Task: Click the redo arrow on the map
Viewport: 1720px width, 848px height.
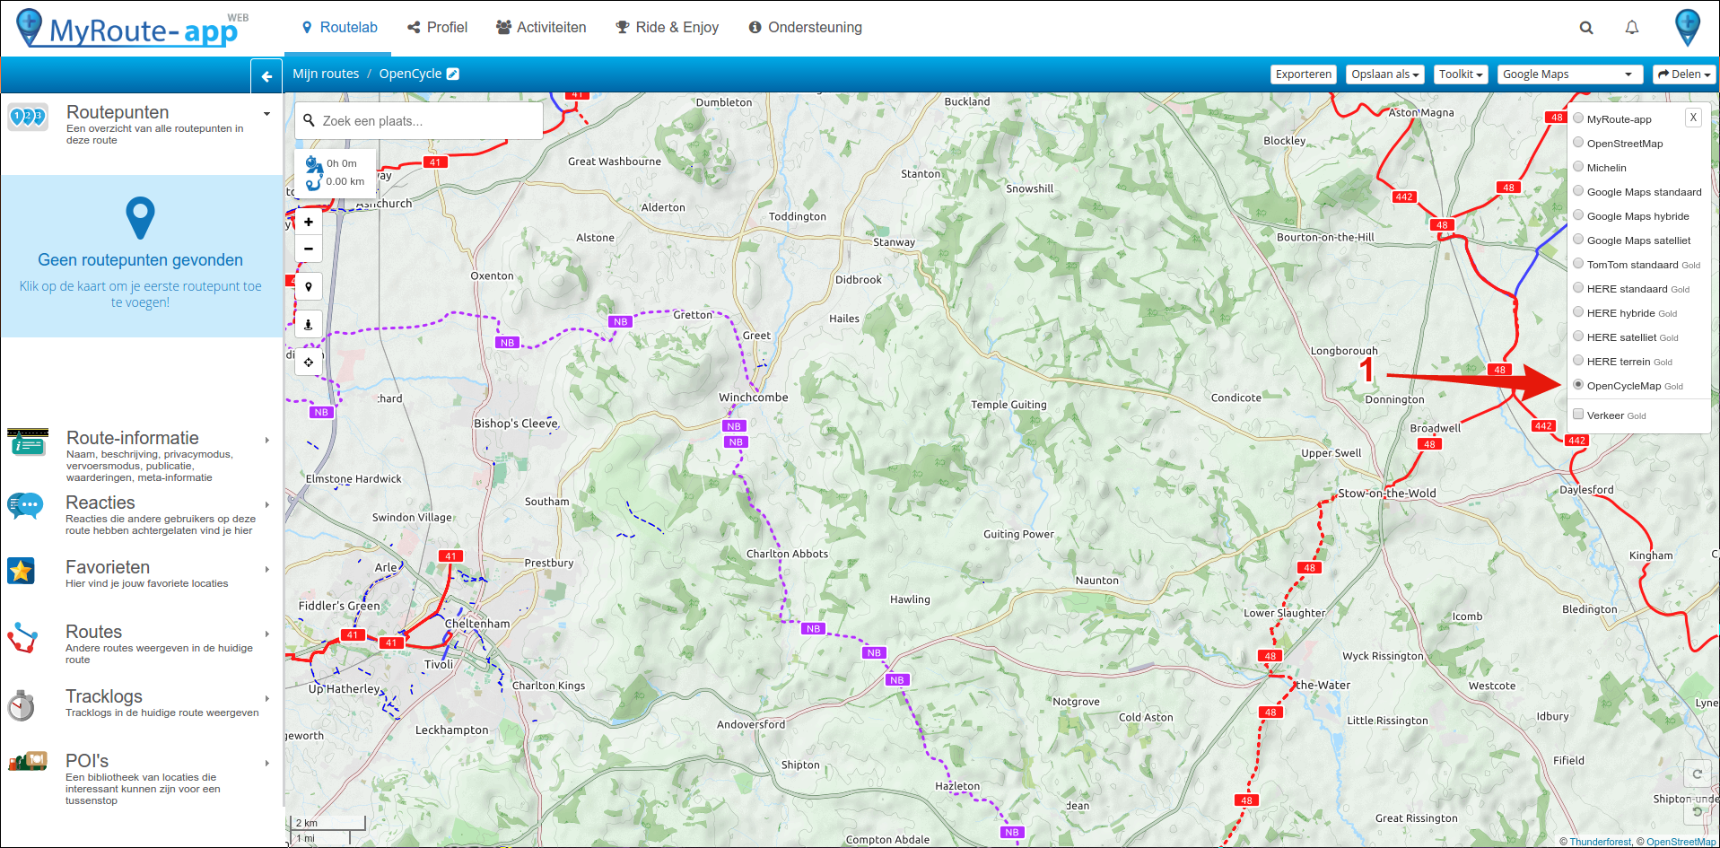Action: pos(1697,774)
